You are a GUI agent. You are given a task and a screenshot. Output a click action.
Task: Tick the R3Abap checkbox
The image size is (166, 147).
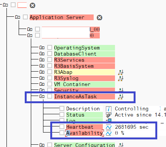(49, 72)
